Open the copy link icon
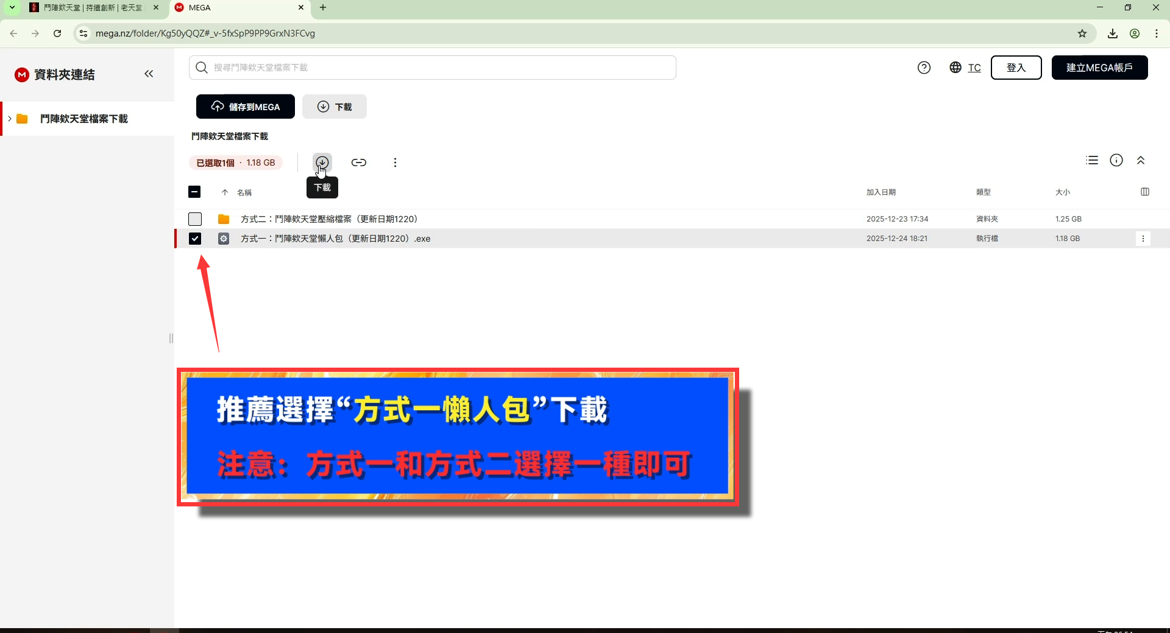Viewport: 1170px width, 633px height. click(x=359, y=163)
